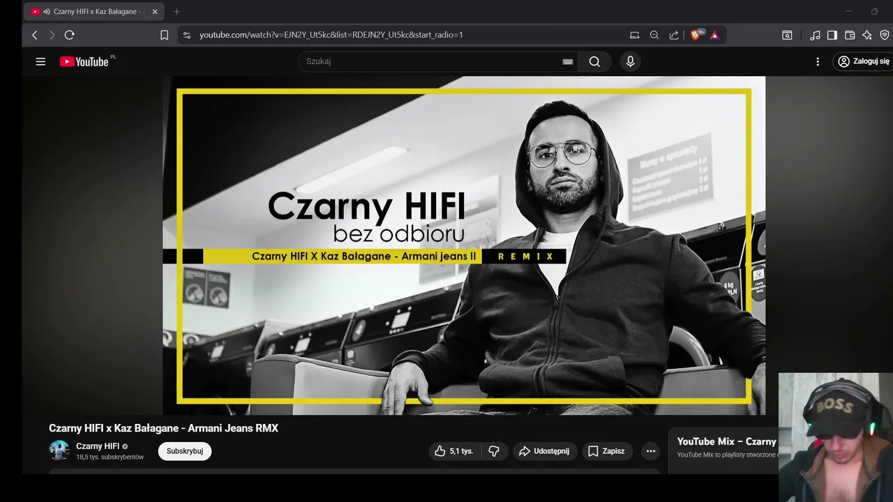Open the YouTube Mix playlist header
This screenshot has width=893, height=502.
[726, 441]
